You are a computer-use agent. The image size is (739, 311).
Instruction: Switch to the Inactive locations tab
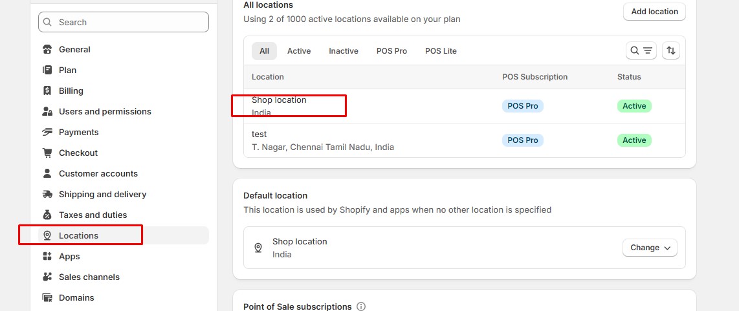pos(343,51)
